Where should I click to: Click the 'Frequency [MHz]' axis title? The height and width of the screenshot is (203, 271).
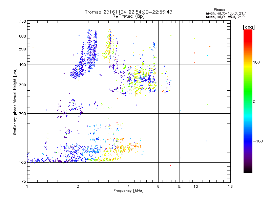coord(128,191)
